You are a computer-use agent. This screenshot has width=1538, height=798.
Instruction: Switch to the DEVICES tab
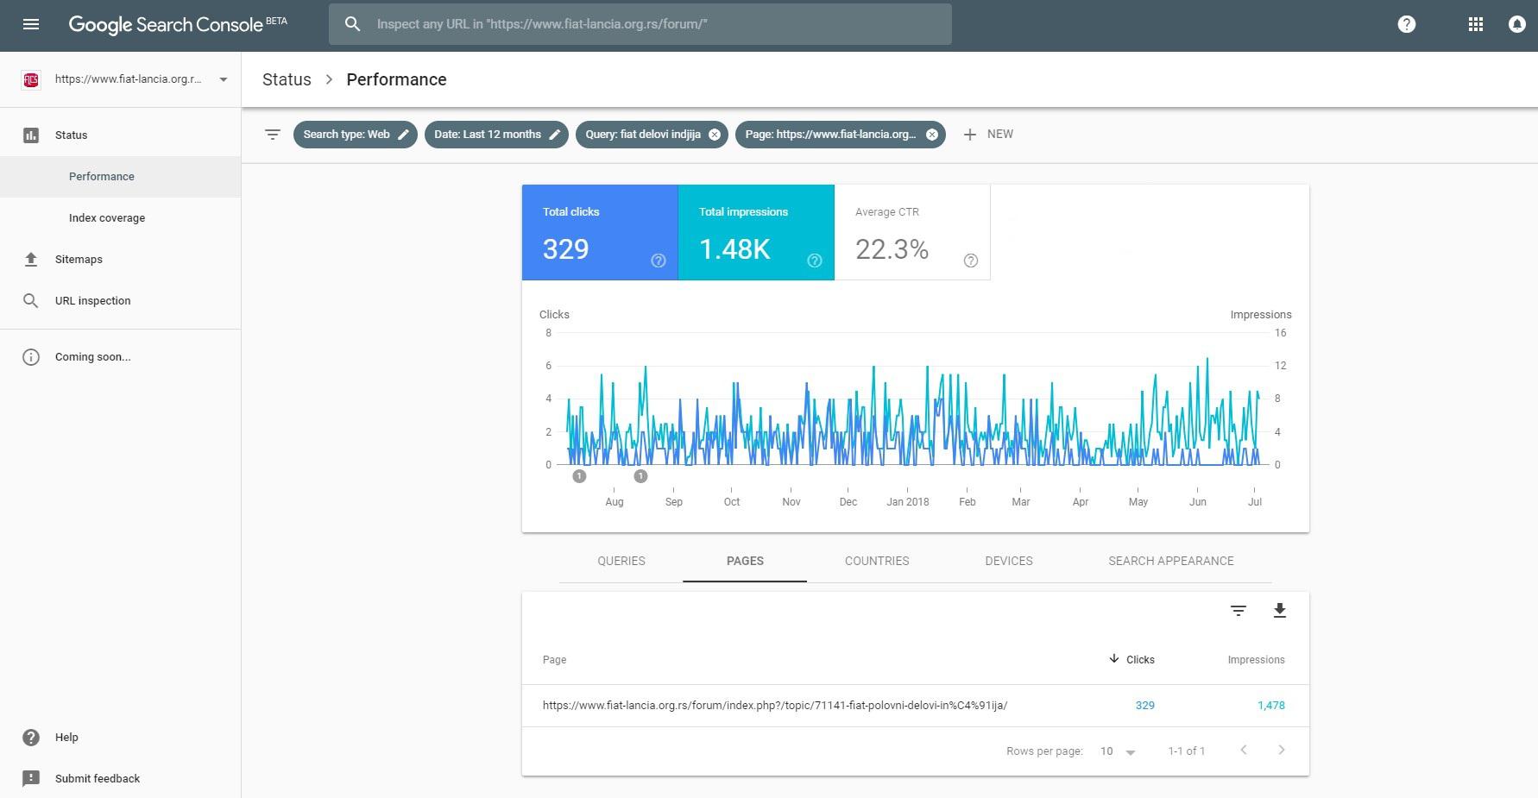pyautogui.click(x=1009, y=561)
